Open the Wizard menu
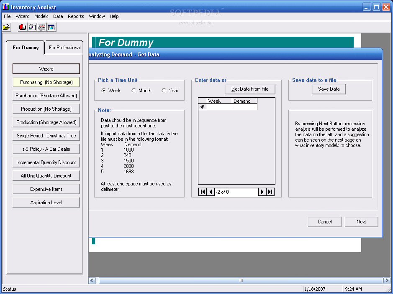Viewport: 393px width, 294px height. coord(23,16)
